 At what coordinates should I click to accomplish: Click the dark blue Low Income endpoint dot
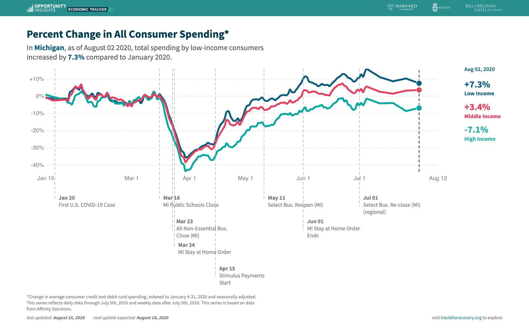pos(419,83)
